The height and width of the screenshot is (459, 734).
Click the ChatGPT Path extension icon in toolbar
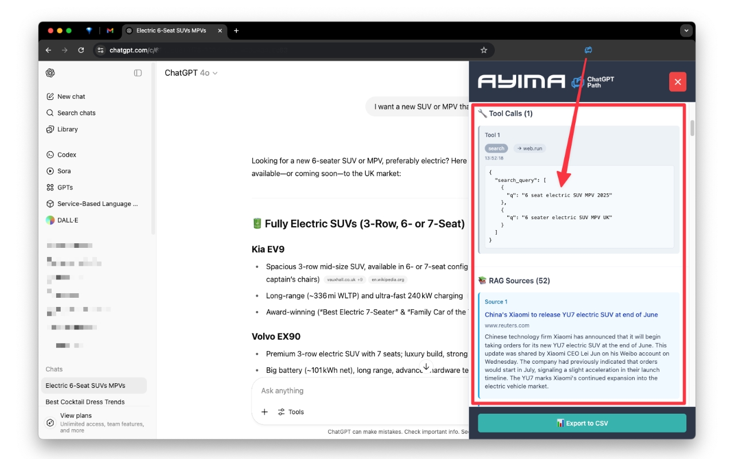(x=588, y=50)
